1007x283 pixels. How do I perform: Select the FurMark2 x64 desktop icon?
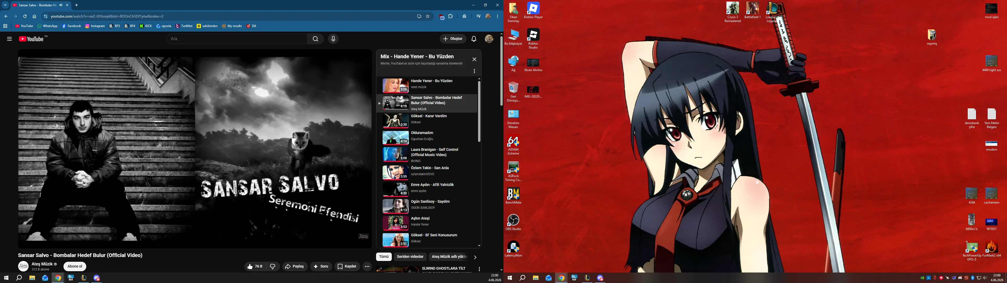pyautogui.click(x=991, y=249)
